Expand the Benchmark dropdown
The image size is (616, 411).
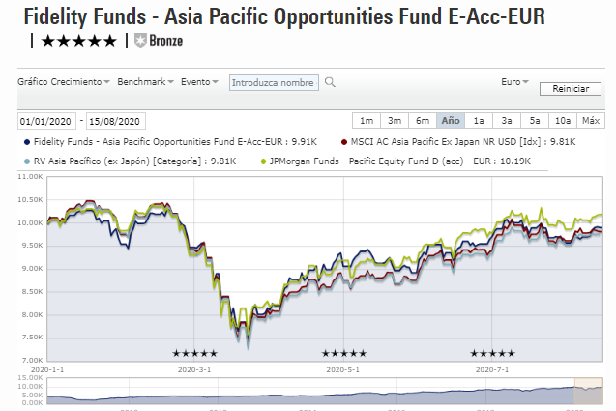tap(145, 82)
